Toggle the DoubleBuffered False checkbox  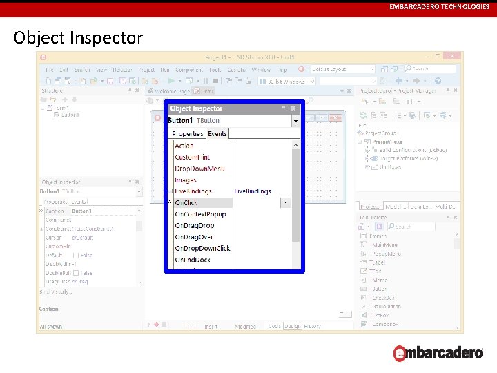[76, 273]
